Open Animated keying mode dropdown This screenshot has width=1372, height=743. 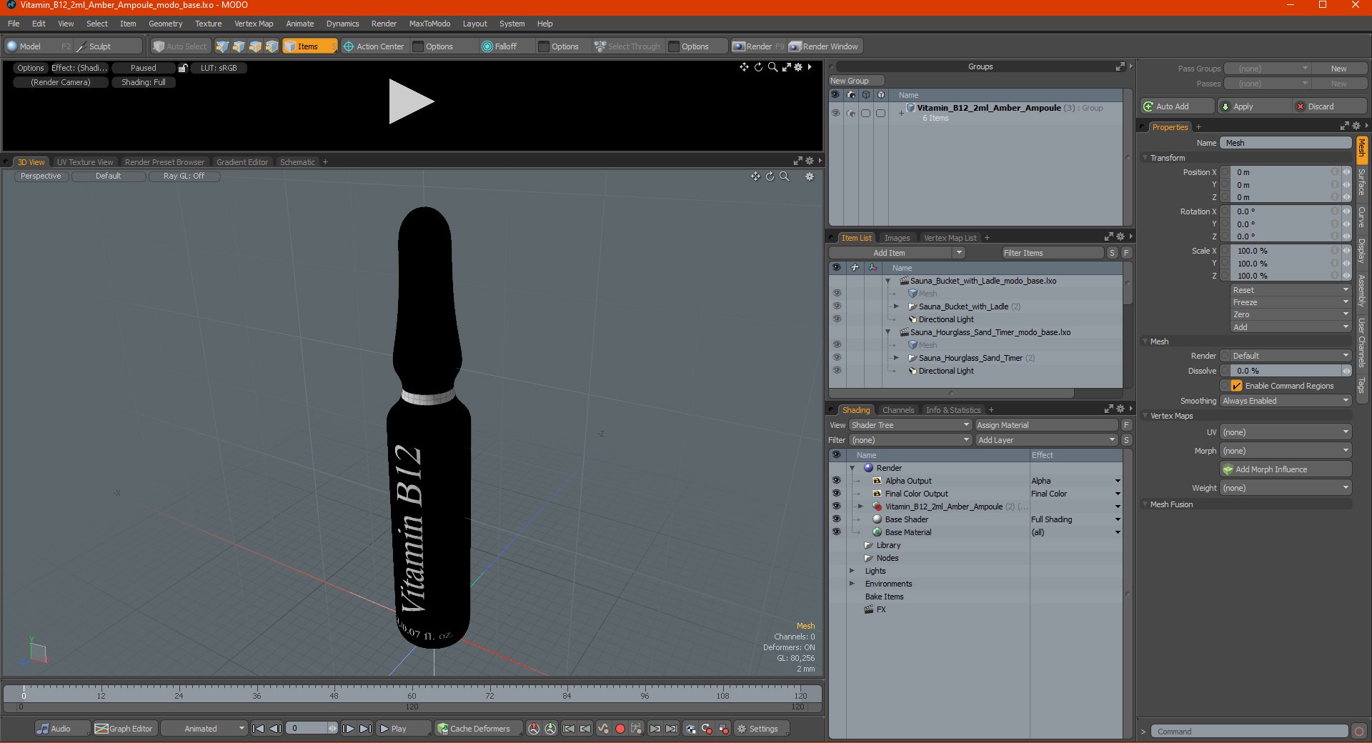(x=204, y=729)
